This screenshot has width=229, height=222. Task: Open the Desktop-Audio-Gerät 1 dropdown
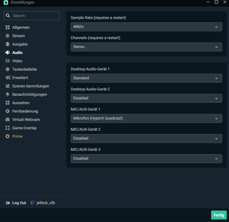pyautogui.click(x=146, y=78)
